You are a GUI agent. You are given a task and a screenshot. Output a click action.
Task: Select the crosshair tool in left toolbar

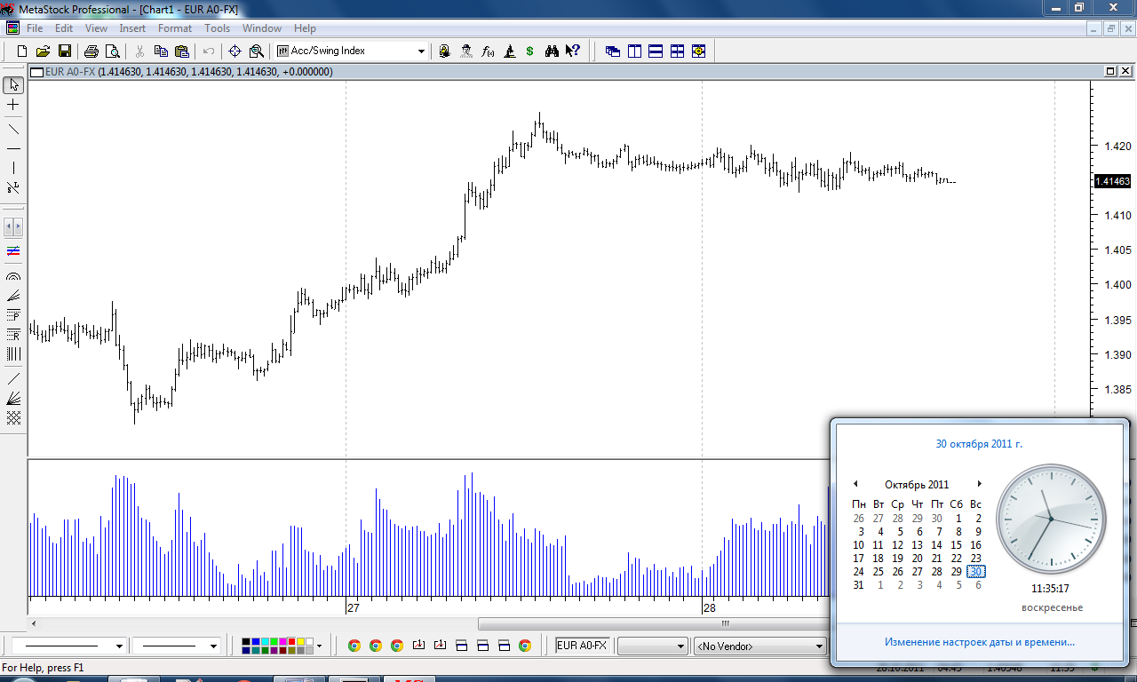13,105
